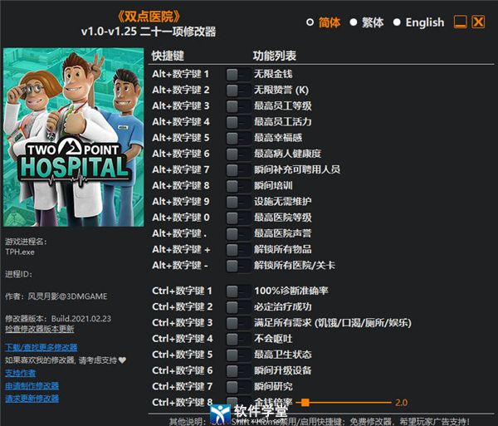Viewport: 498px width, 426px height.
Task: Click 功能列表 column header
Action: [x=275, y=56]
